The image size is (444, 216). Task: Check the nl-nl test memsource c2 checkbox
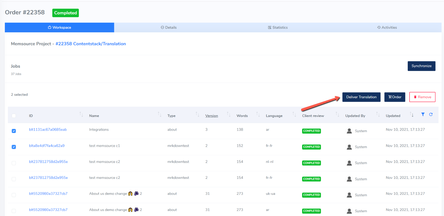14,163
